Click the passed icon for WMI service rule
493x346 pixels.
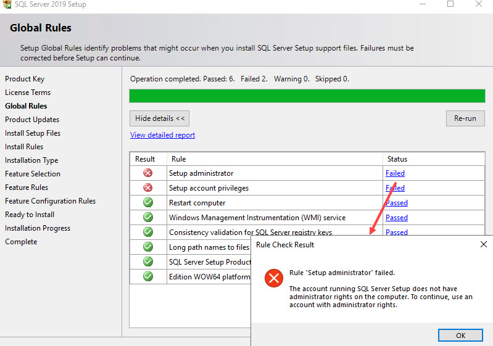coord(147,217)
